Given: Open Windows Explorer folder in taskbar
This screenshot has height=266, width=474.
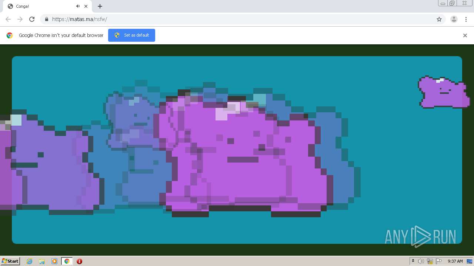Looking at the screenshot, I should (x=42, y=261).
